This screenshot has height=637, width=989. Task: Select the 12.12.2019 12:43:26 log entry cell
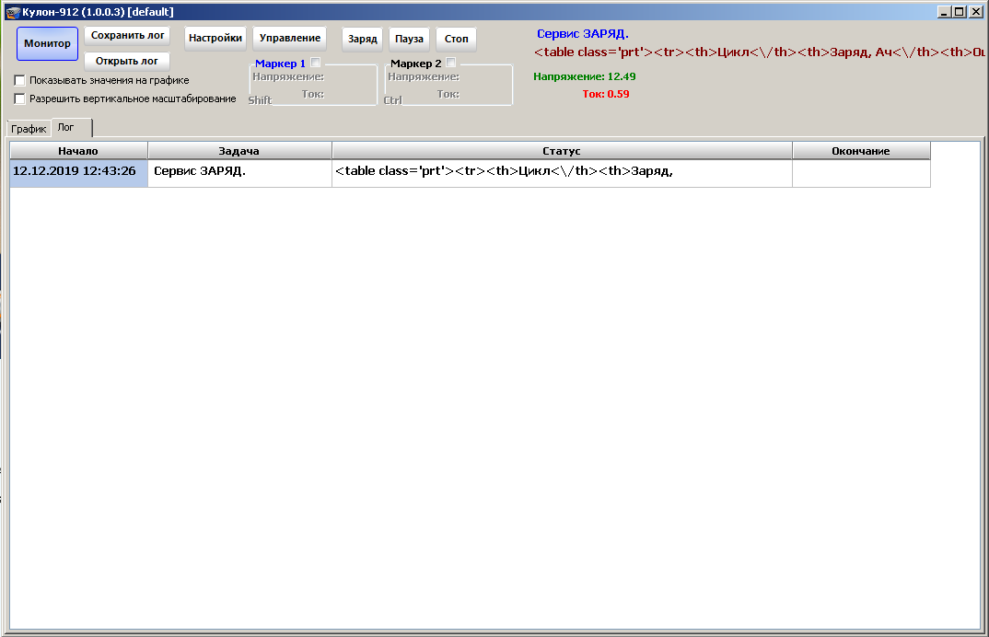78,171
